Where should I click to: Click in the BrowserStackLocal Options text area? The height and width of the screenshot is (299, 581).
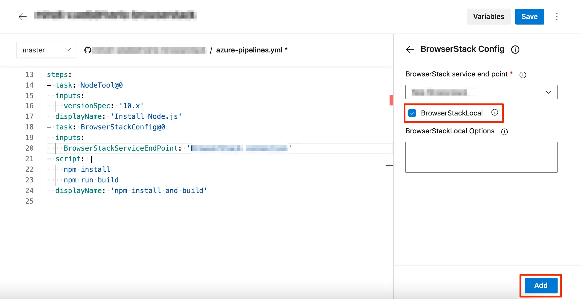481,157
